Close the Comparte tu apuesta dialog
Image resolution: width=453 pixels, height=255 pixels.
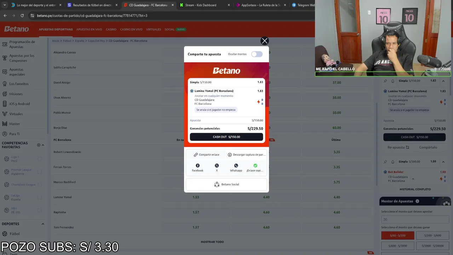pyautogui.click(x=264, y=41)
